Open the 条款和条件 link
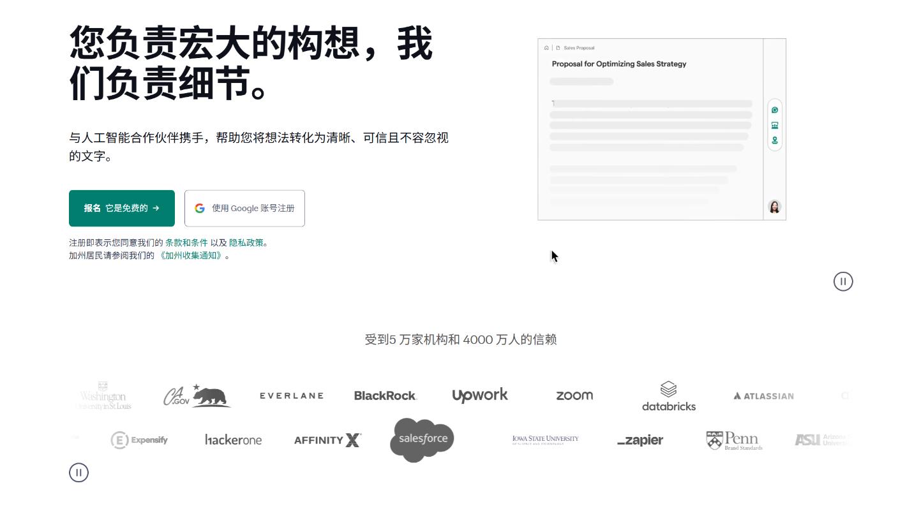 point(186,243)
